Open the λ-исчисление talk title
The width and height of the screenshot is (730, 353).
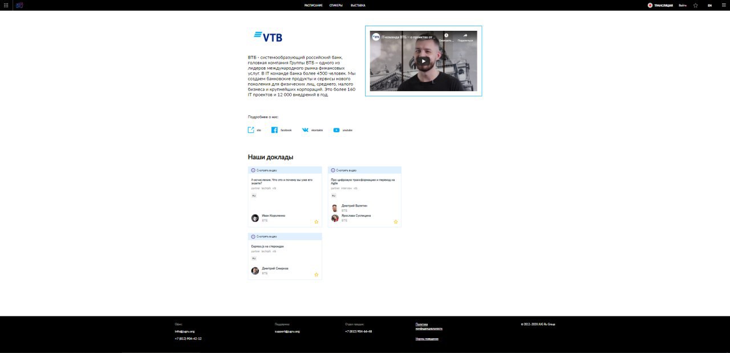[282, 181]
